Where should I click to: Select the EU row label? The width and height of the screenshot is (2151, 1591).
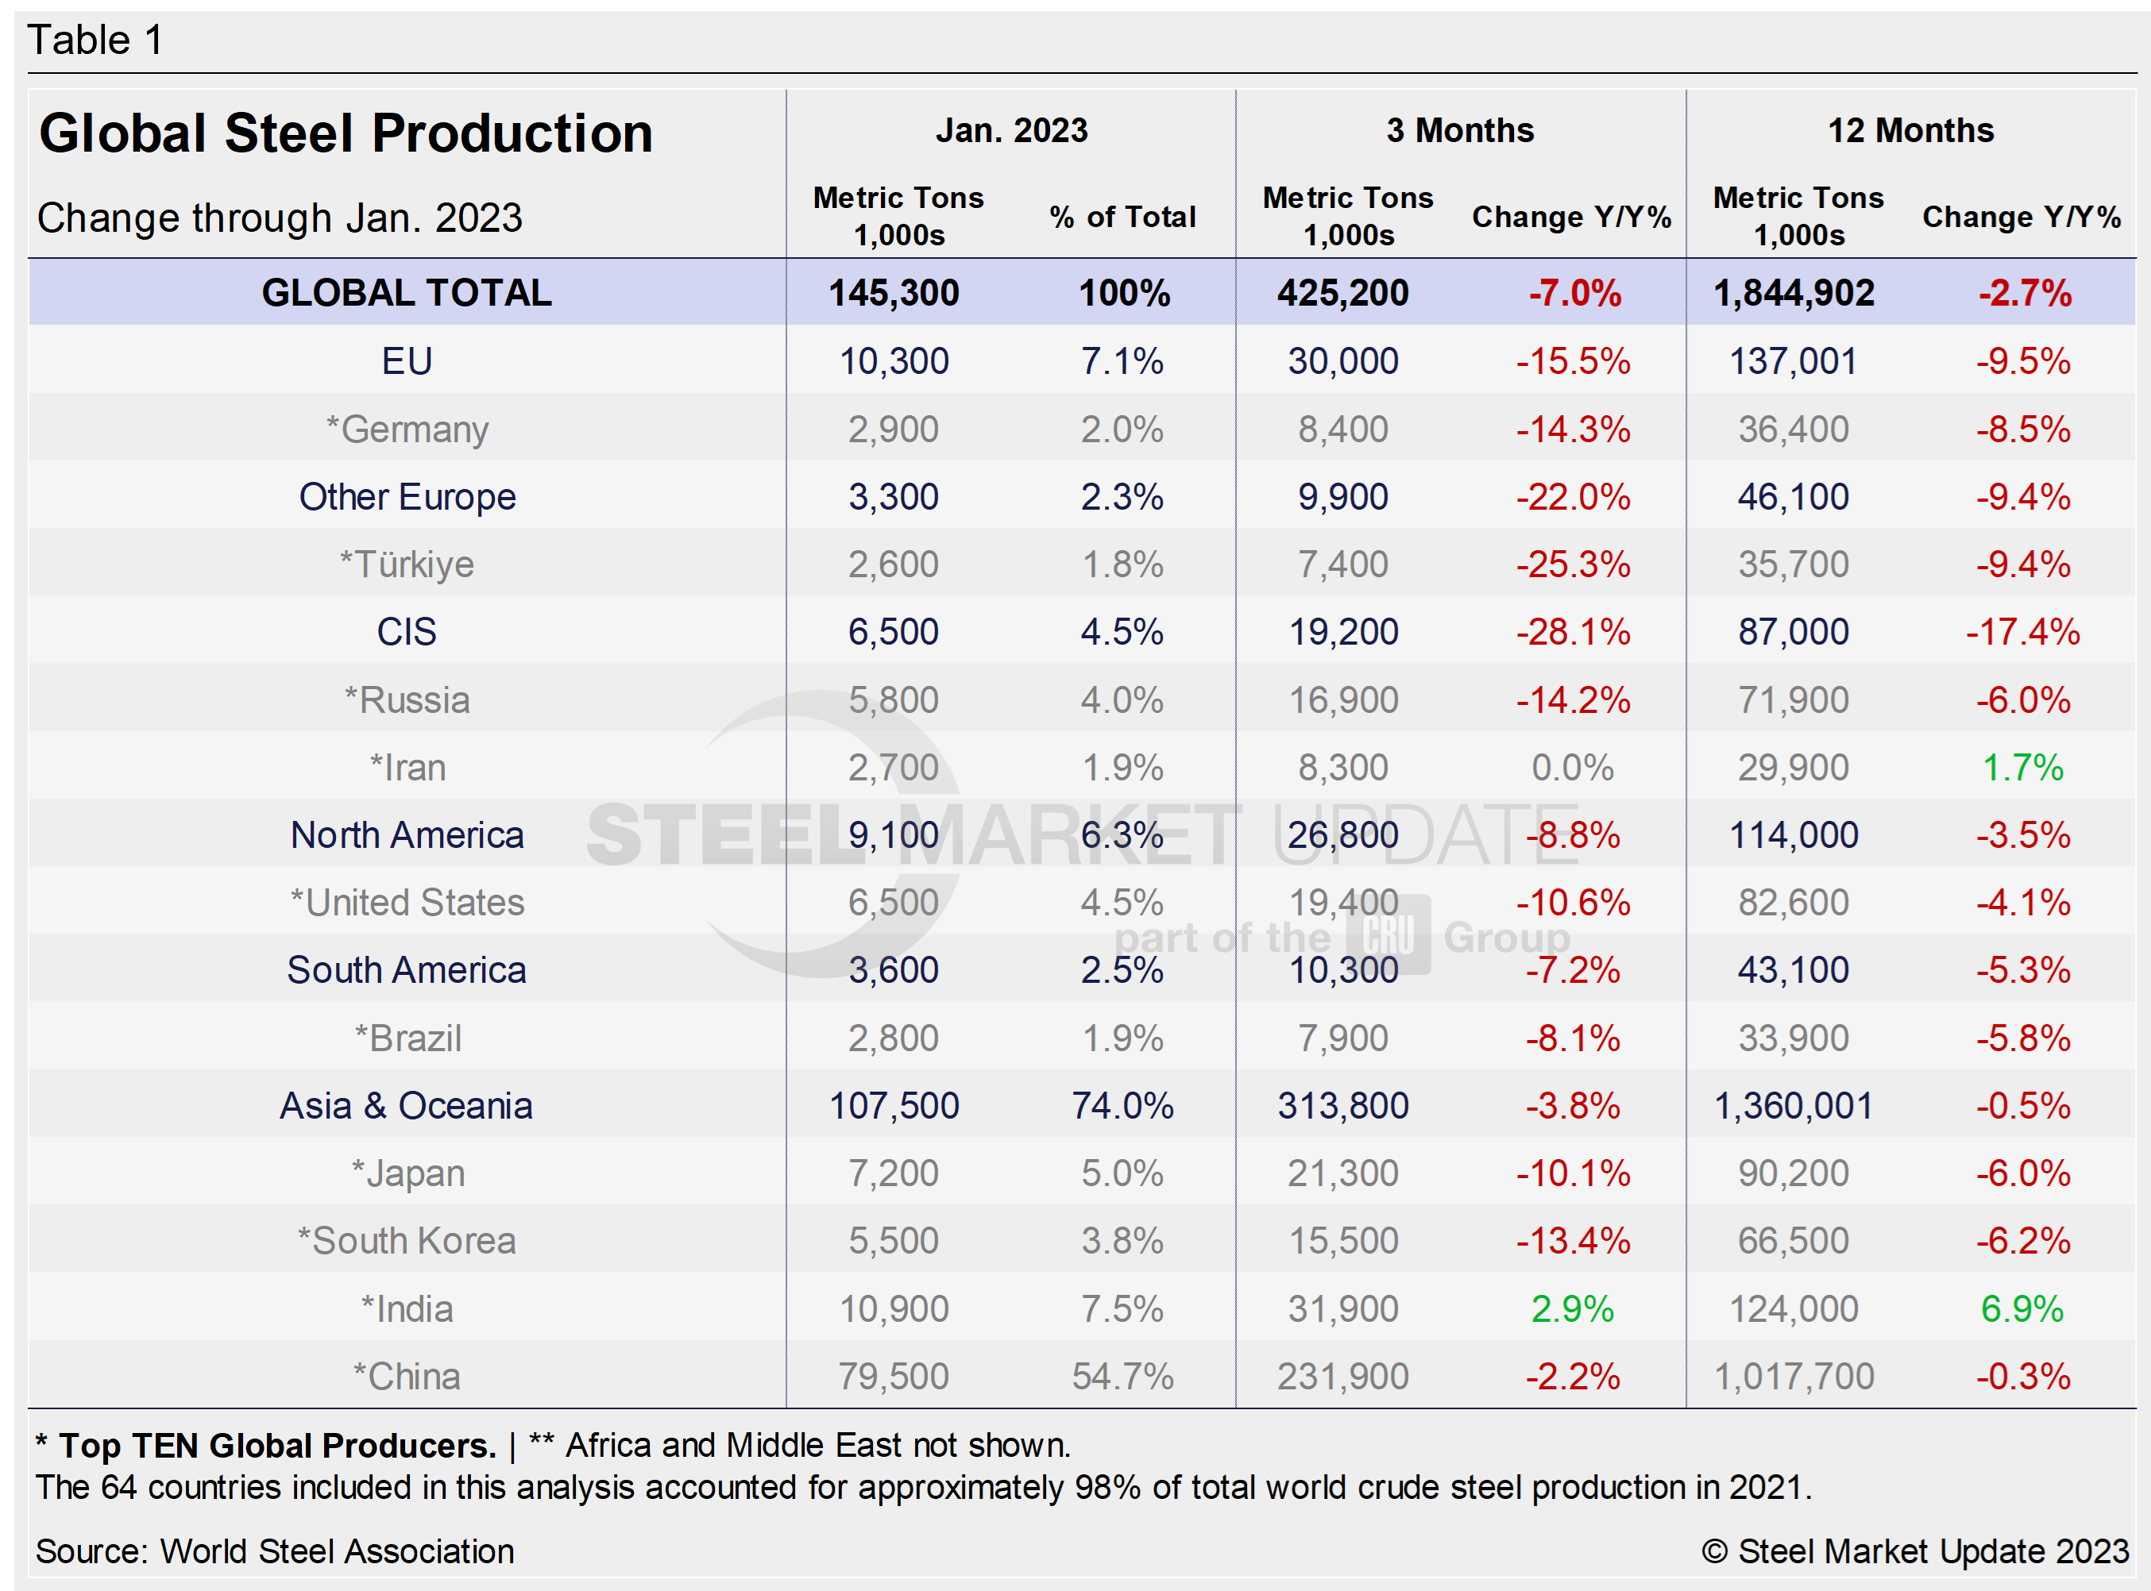tap(407, 361)
